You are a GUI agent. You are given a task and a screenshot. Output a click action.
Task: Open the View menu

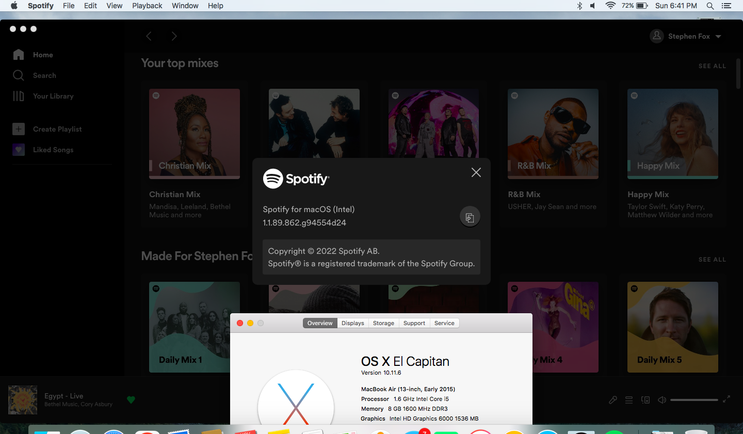click(x=114, y=6)
